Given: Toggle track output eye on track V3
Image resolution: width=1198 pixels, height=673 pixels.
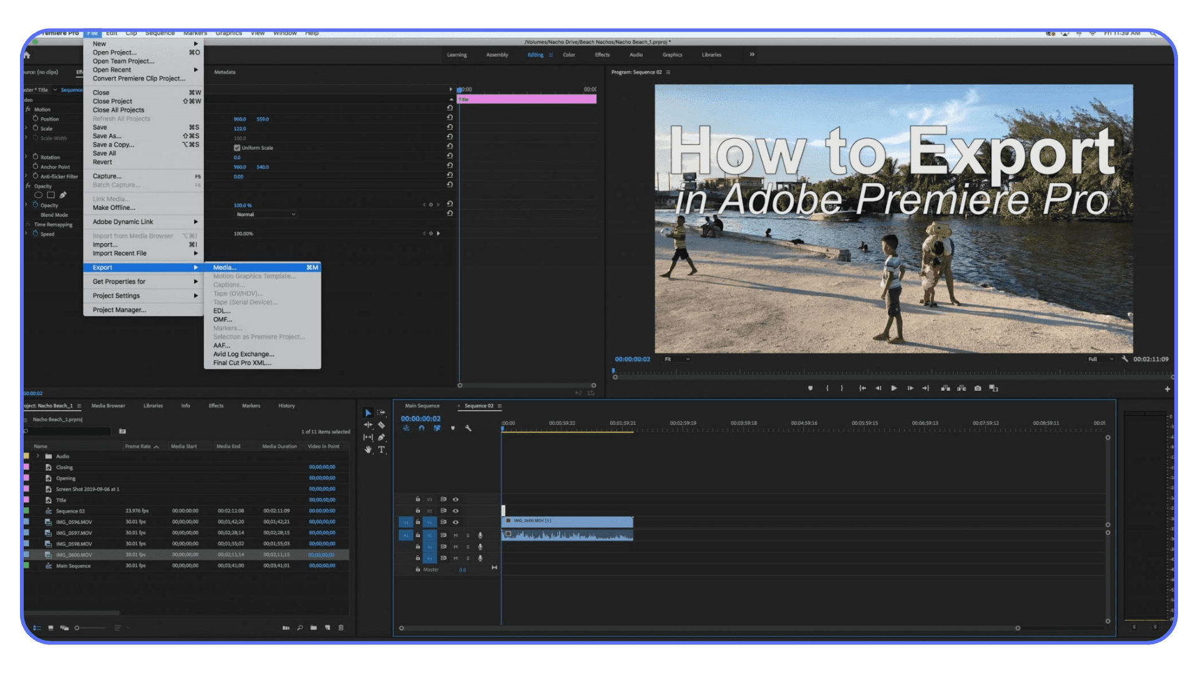Looking at the screenshot, I should 455,500.
